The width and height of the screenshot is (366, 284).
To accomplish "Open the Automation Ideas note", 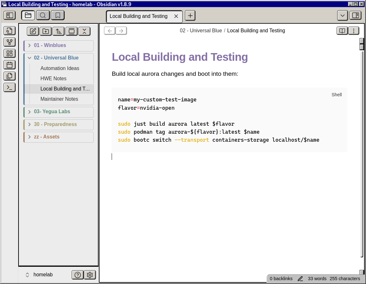I will pos(60,68).
